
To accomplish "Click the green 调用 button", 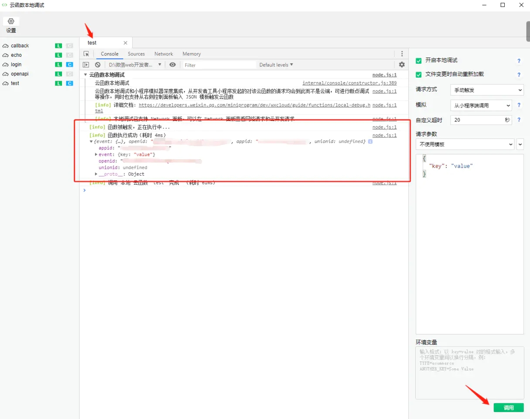I will point(509,408).
